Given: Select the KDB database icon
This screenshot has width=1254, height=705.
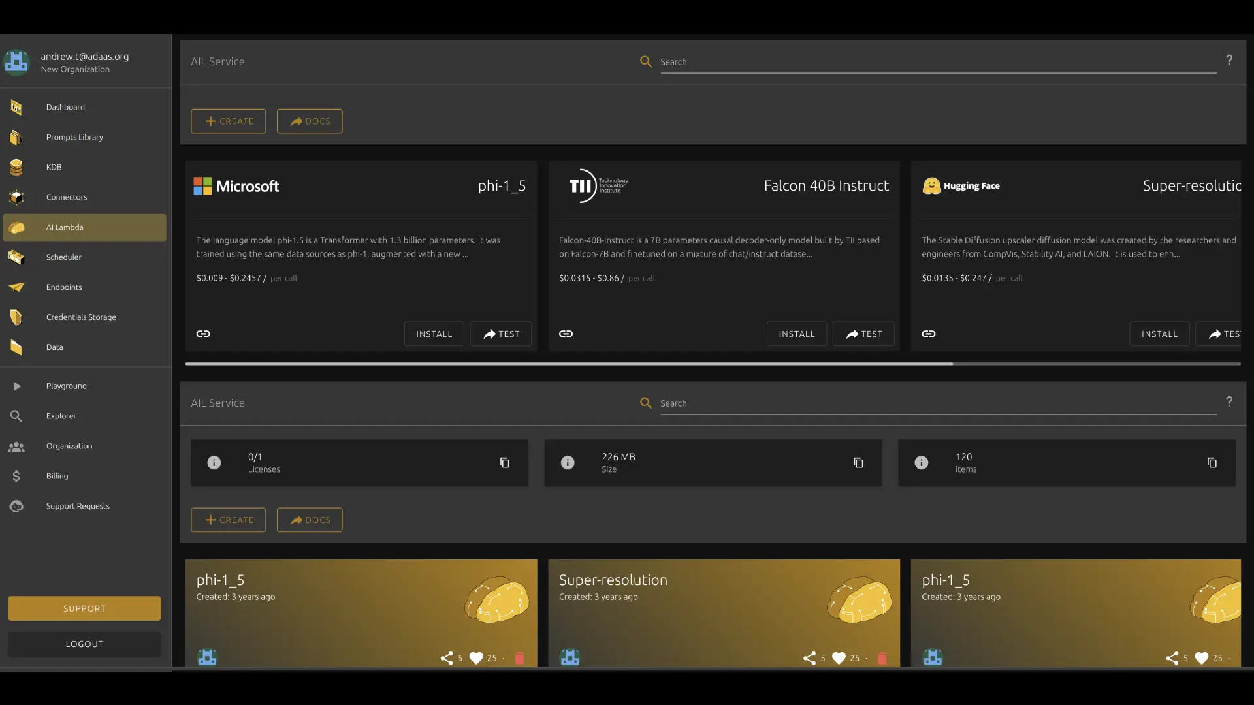Looking at the screenshot, I should click(16, 167).
